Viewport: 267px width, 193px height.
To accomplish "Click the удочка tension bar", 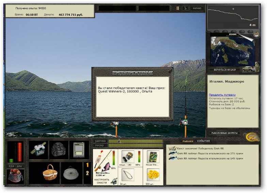I will pos(136,141).
